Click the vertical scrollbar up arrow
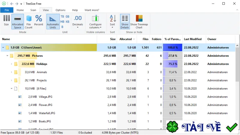Screen dimensions: 240x135 coord(237,46)
